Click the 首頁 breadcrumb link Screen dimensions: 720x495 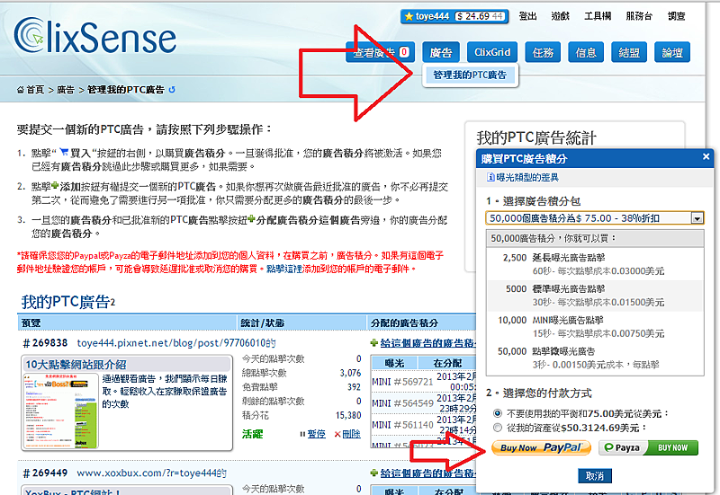pyautogui.click(x=35, y=90)
